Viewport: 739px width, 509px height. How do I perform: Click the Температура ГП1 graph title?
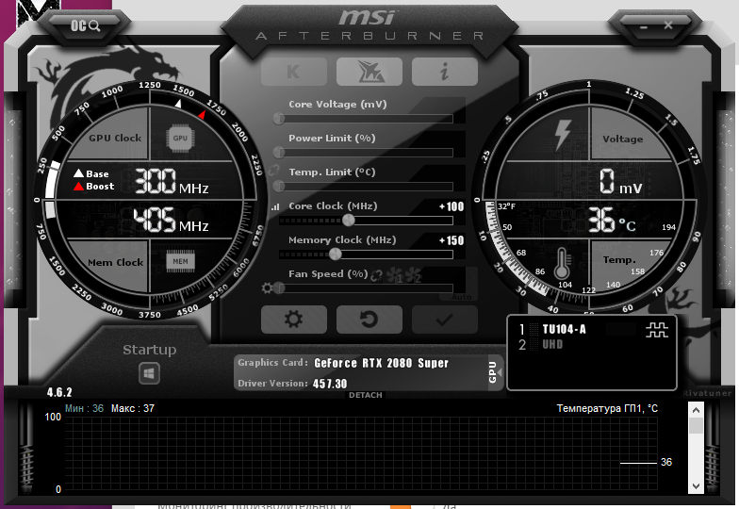(607, 408)
